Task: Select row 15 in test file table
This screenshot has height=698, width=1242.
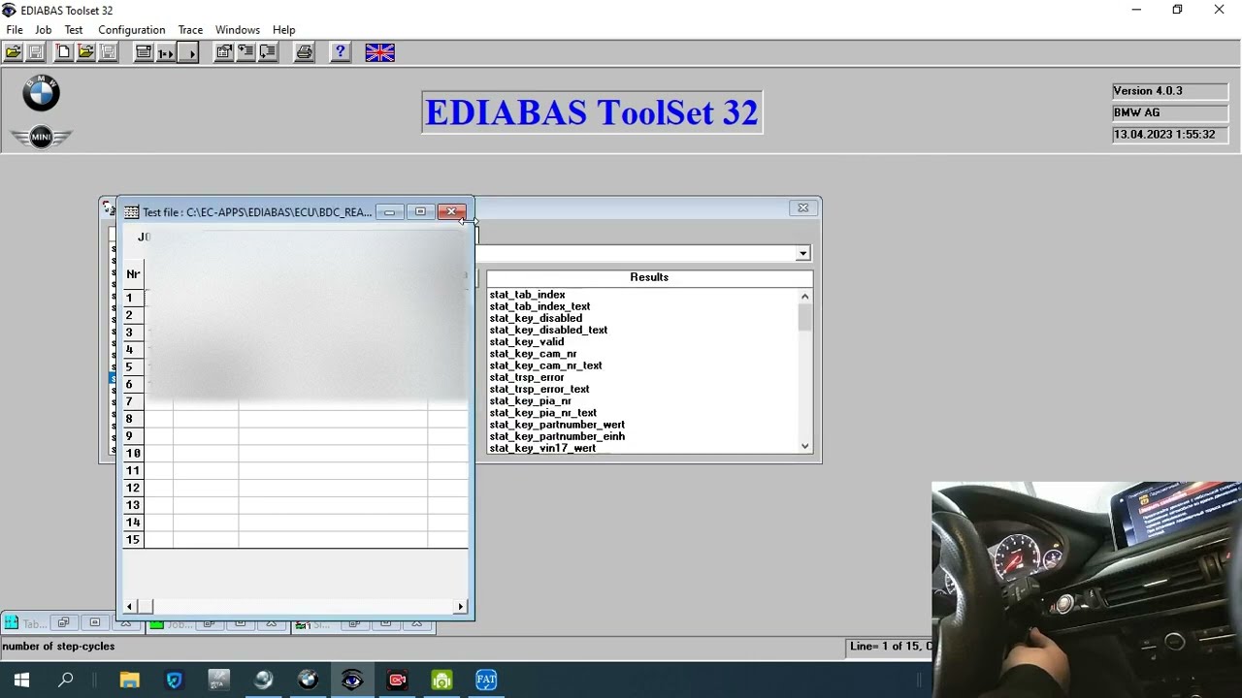Action: pyautogui.click(x=295, y=540)
